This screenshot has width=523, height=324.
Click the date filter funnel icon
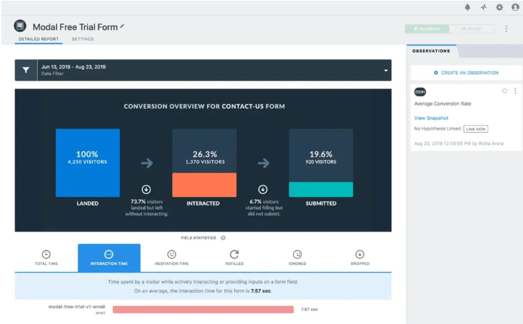pyautogui.click(x=26, y=70)
